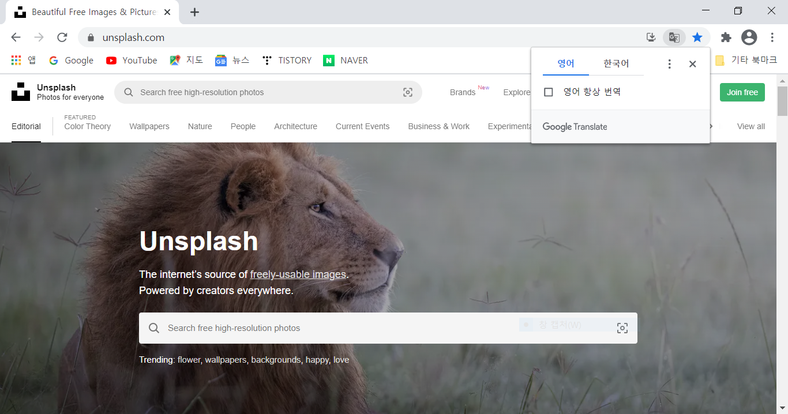Open the 지도 maps bookmark
The image size is (788, 414).
[186, 60]
